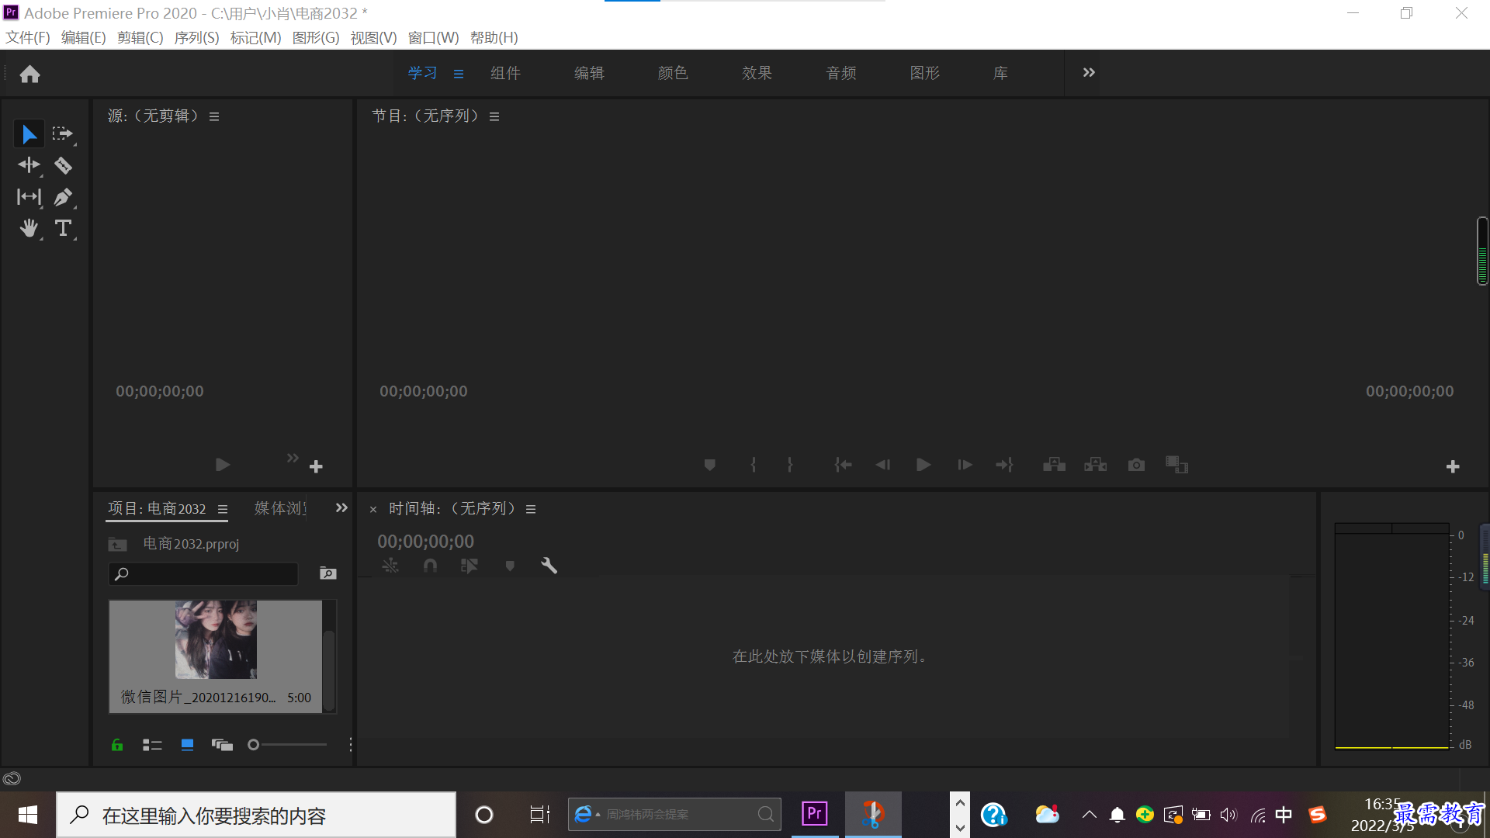Open Windows Task View
This screenshot has height=838, width=1490.
click(x=539, y=815)
